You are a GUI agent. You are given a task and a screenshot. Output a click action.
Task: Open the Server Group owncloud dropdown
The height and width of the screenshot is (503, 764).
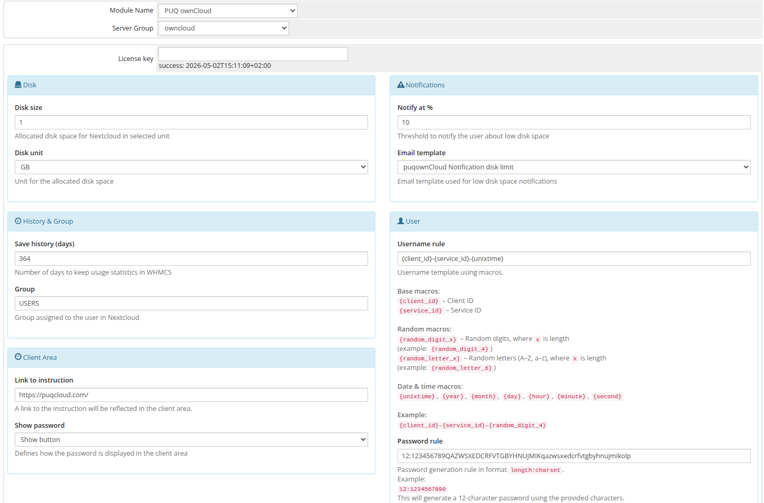coord(223,28)
